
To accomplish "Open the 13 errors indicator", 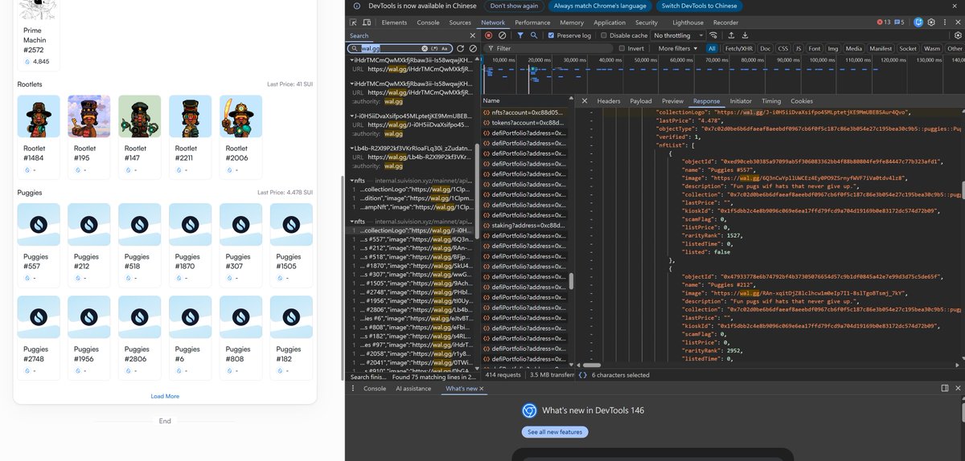I will coord(883,22).
